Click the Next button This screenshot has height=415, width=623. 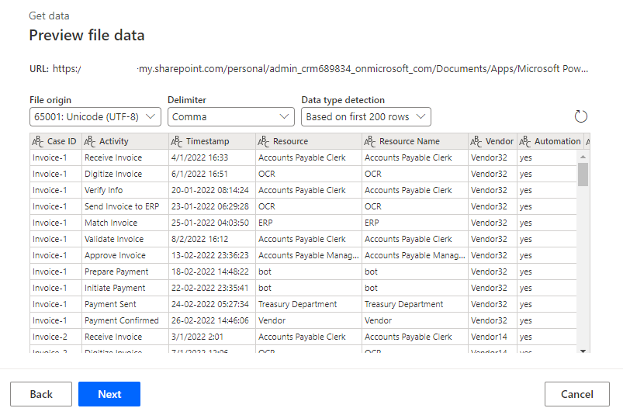click(109, 394)
